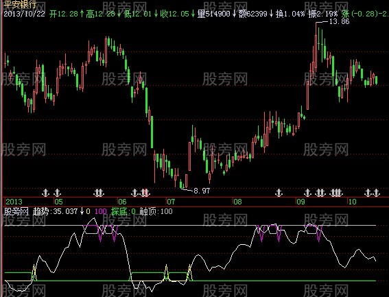Image resolution: width=389 pixels, height=297 pixels.
Task: Click the first info marker icon after 2013
Action: (x=45, y=193)
